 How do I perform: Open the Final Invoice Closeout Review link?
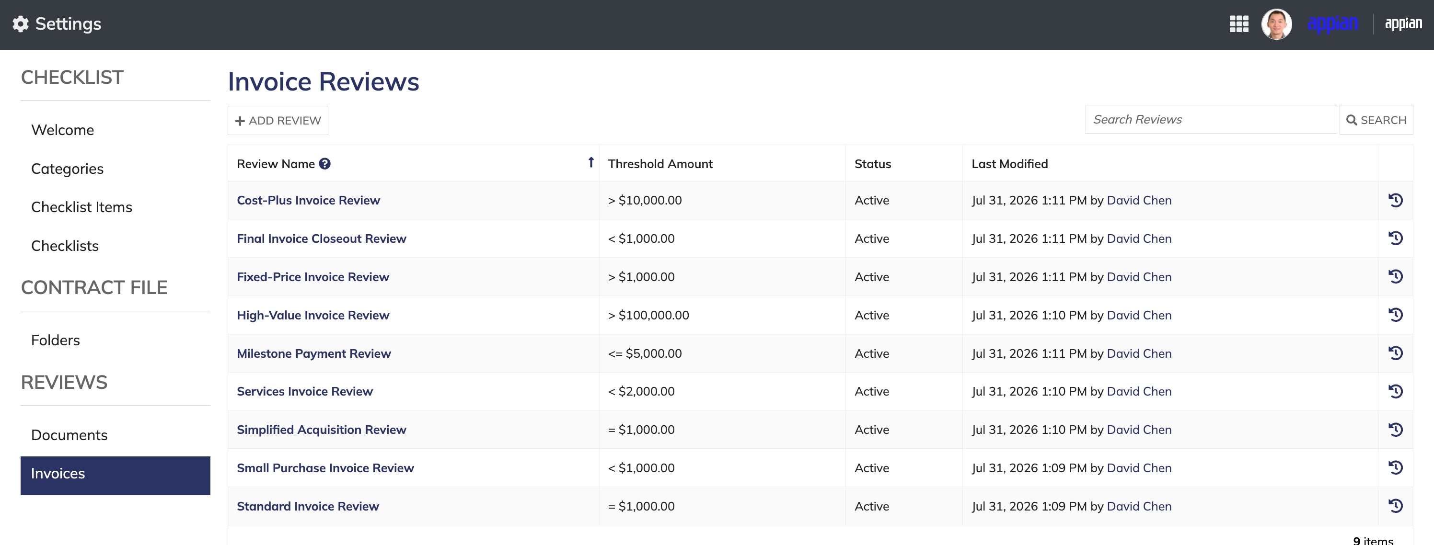pyautogui.click(x=321, y=238)
